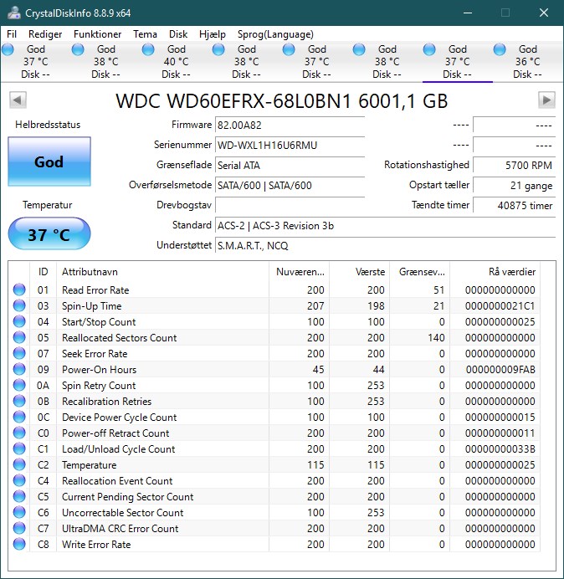
Task: Select the status orb for Reallocation Event Count
Action: pyautogui.click(x=19, y=480)
